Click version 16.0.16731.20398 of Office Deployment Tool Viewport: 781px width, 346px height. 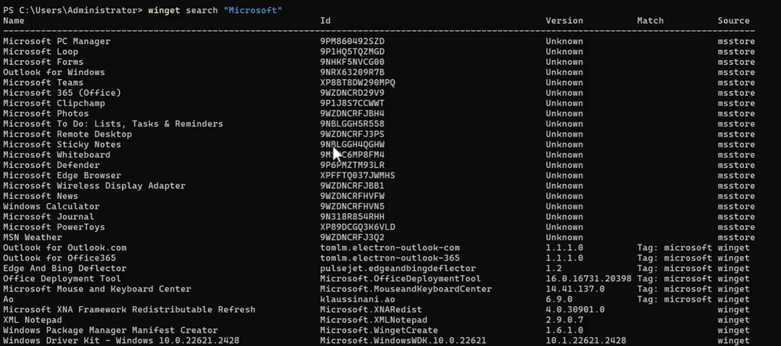click(x=588, y=279)
